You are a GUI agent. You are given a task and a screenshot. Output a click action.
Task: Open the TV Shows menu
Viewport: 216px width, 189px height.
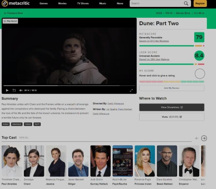pyautogui.click(x=83, y=3)
